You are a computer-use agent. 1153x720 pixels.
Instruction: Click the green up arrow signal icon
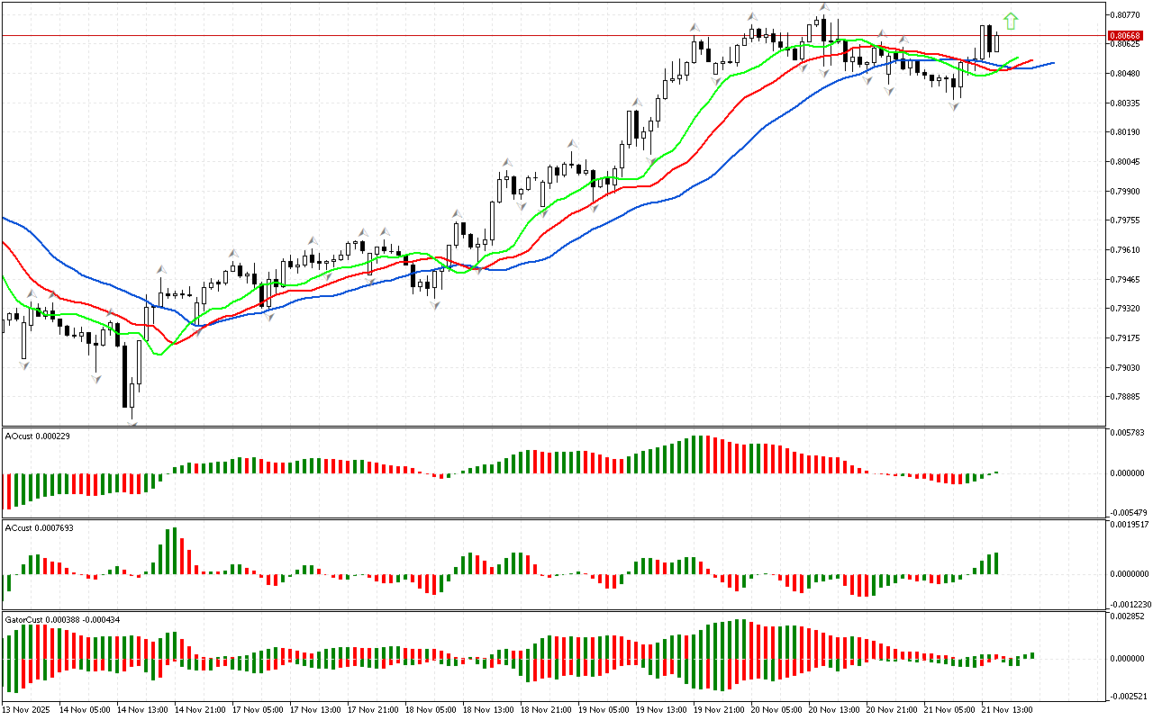click(1012, 21)
